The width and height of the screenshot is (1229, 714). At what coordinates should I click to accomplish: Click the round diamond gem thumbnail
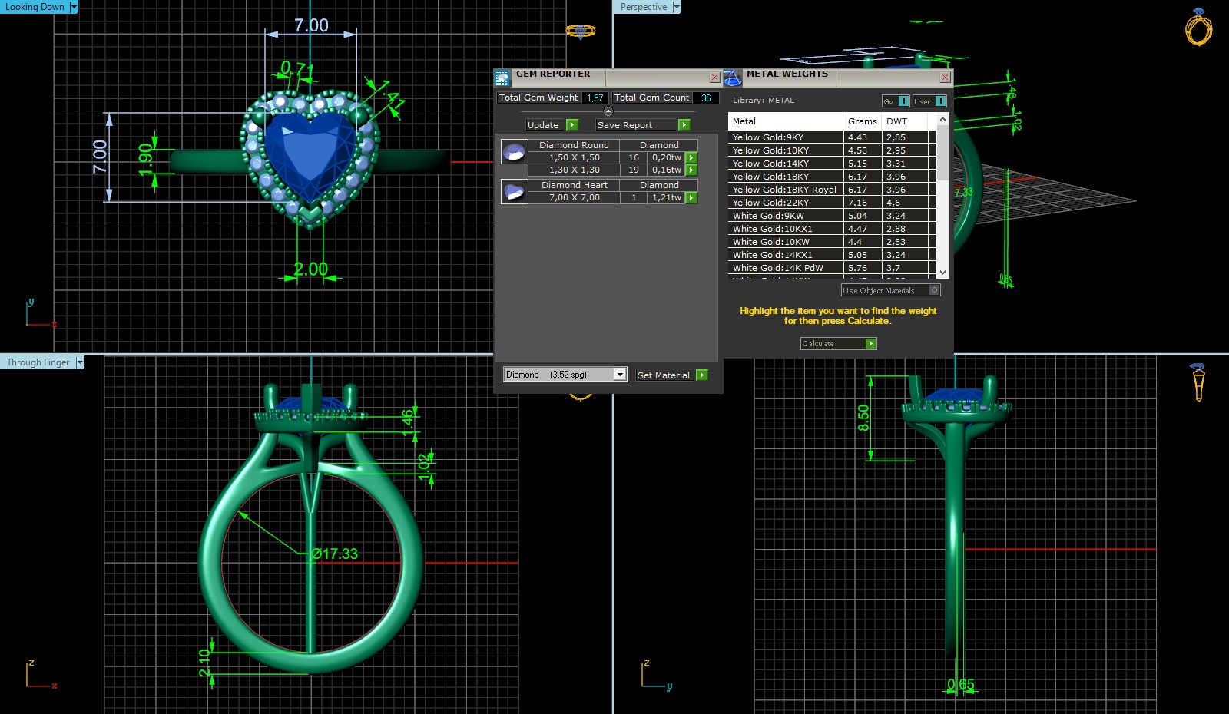coord(514,151)
